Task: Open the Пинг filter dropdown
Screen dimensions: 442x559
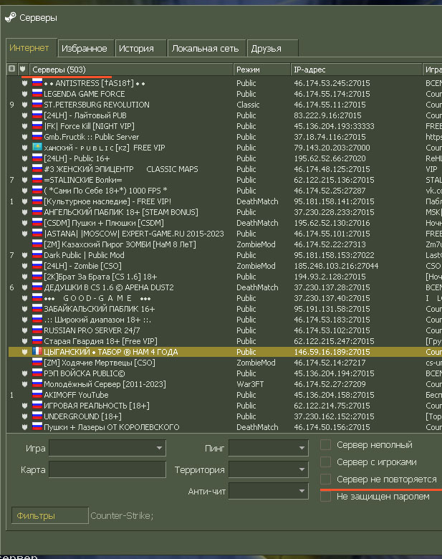Action: (269, 448)
